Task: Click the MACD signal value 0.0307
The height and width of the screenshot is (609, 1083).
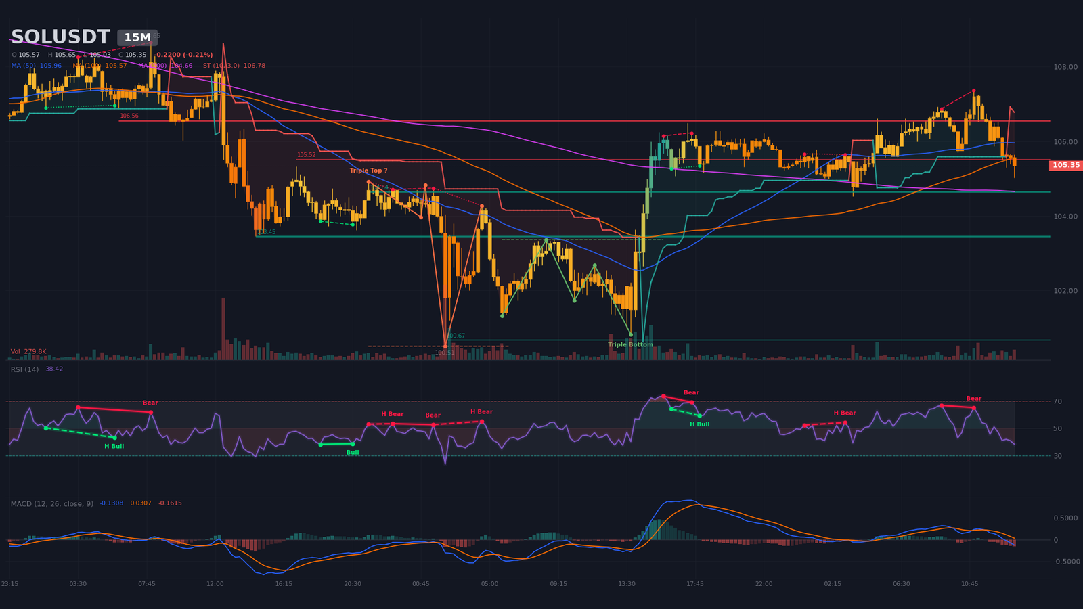Action: 141,503
